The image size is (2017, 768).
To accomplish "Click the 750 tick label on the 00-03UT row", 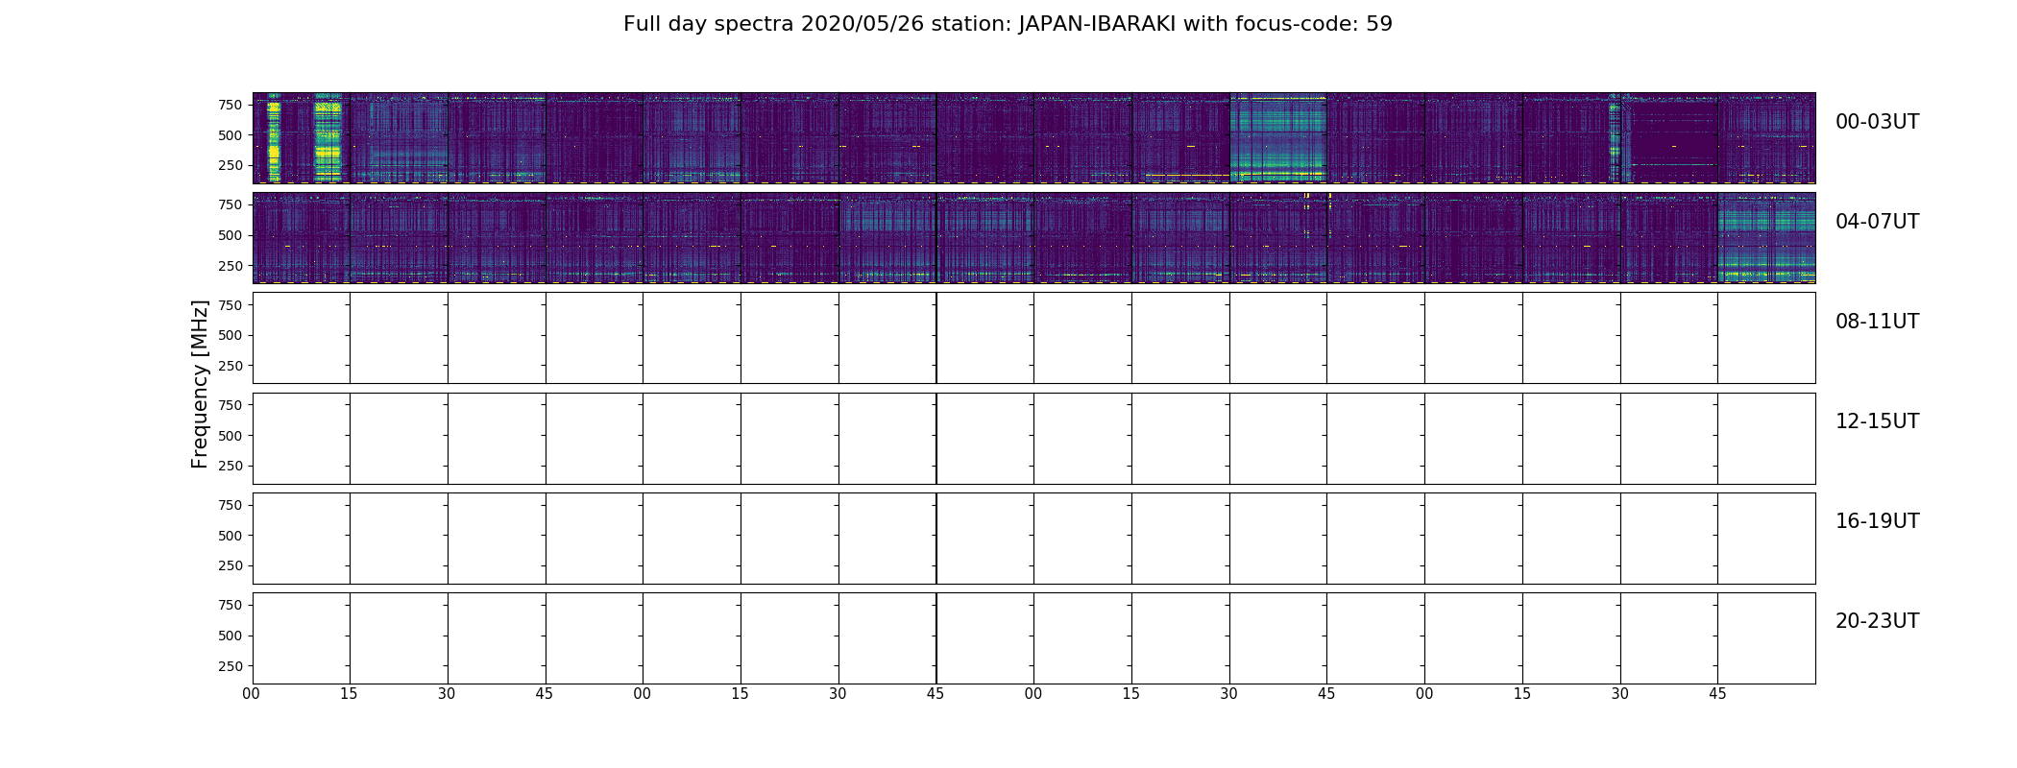I will pos(230,105).
